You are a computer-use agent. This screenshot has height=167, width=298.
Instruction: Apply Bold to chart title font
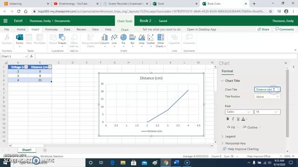point(228,119)
